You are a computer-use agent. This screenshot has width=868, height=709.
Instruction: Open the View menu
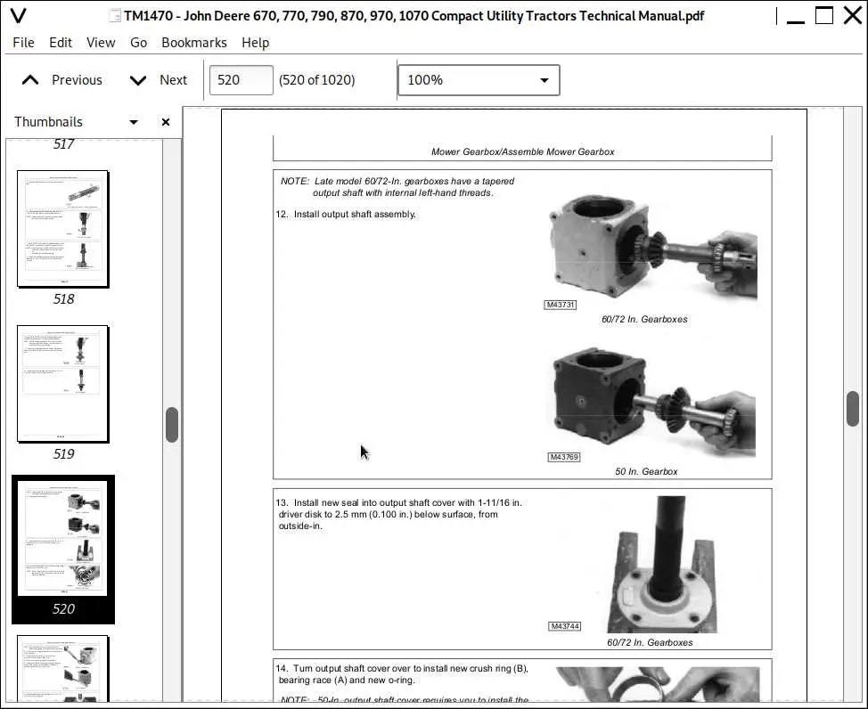101,43
